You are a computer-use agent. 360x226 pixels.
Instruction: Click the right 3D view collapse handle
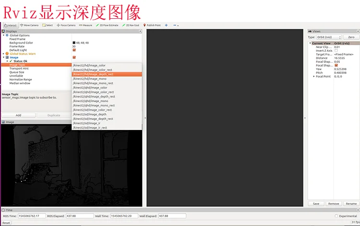pos(305,118)
